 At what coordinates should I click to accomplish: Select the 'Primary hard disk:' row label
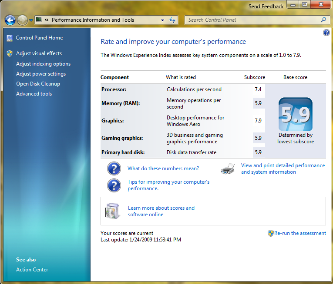click(x=123, y=152)
